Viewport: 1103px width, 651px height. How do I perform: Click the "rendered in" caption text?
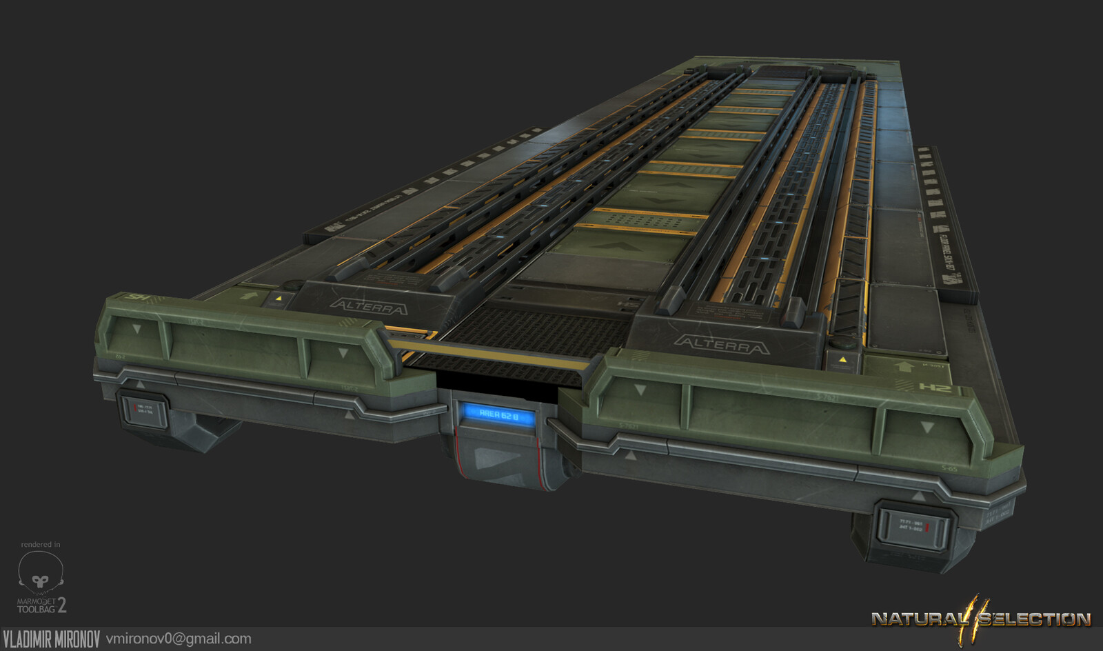(41, 545)
